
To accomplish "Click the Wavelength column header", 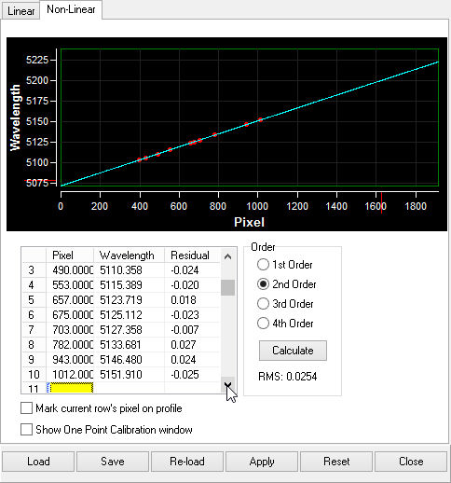I will (129, 255).
